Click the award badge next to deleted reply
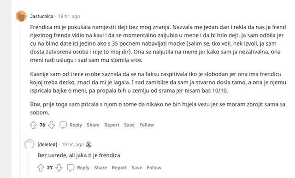 88,144
